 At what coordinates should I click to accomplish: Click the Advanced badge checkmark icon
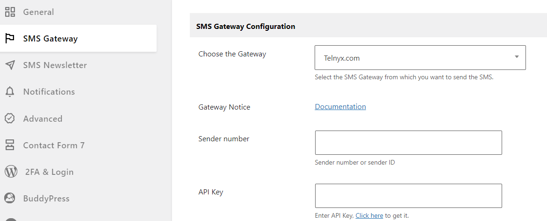(10, 119)
